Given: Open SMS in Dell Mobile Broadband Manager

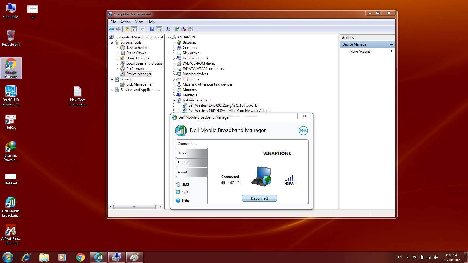Looking at the screenshot, I should (x=183, y=184).
